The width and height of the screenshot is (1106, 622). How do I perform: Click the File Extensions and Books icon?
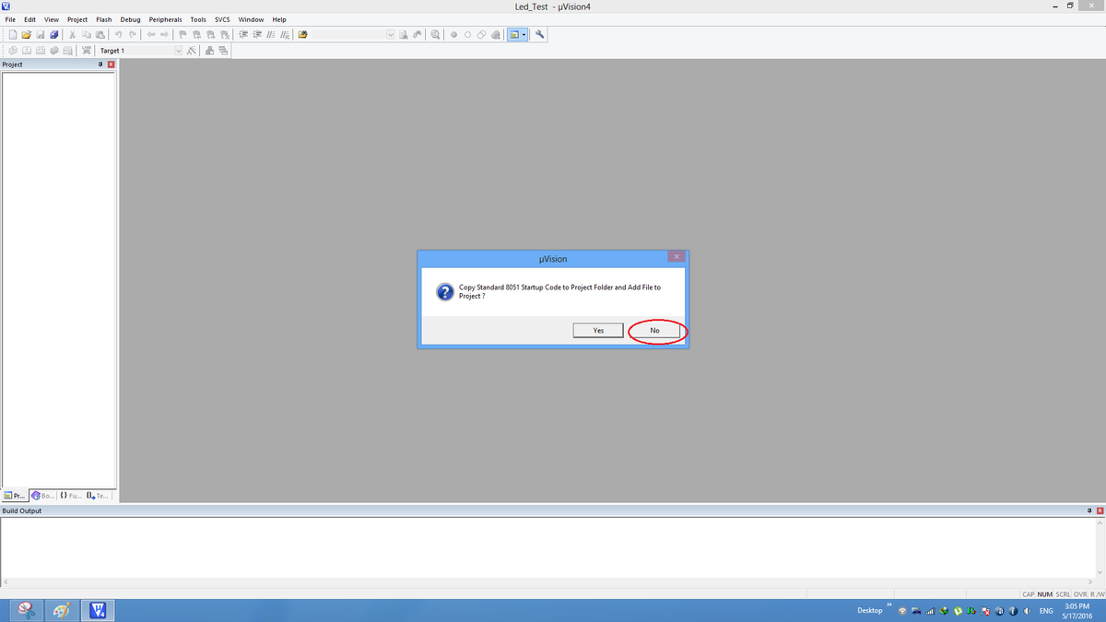point(209,50)
